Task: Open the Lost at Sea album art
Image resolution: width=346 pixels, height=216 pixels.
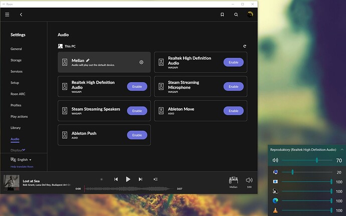Action: 11,182
